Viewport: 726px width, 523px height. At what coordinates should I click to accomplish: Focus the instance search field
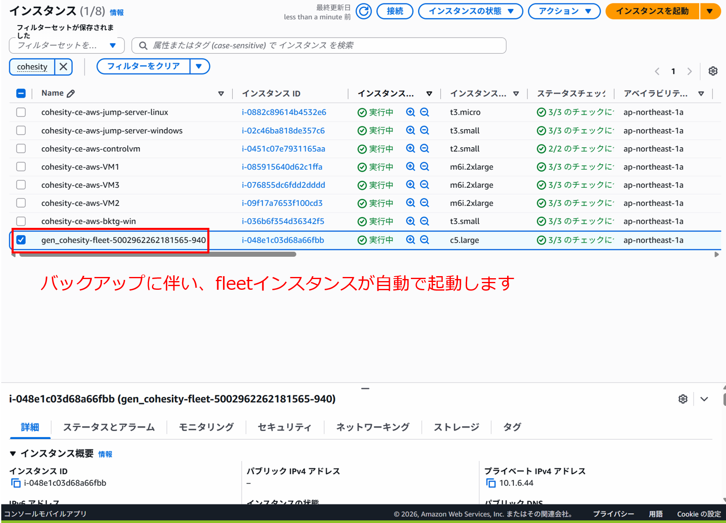[x=318, y=45]
